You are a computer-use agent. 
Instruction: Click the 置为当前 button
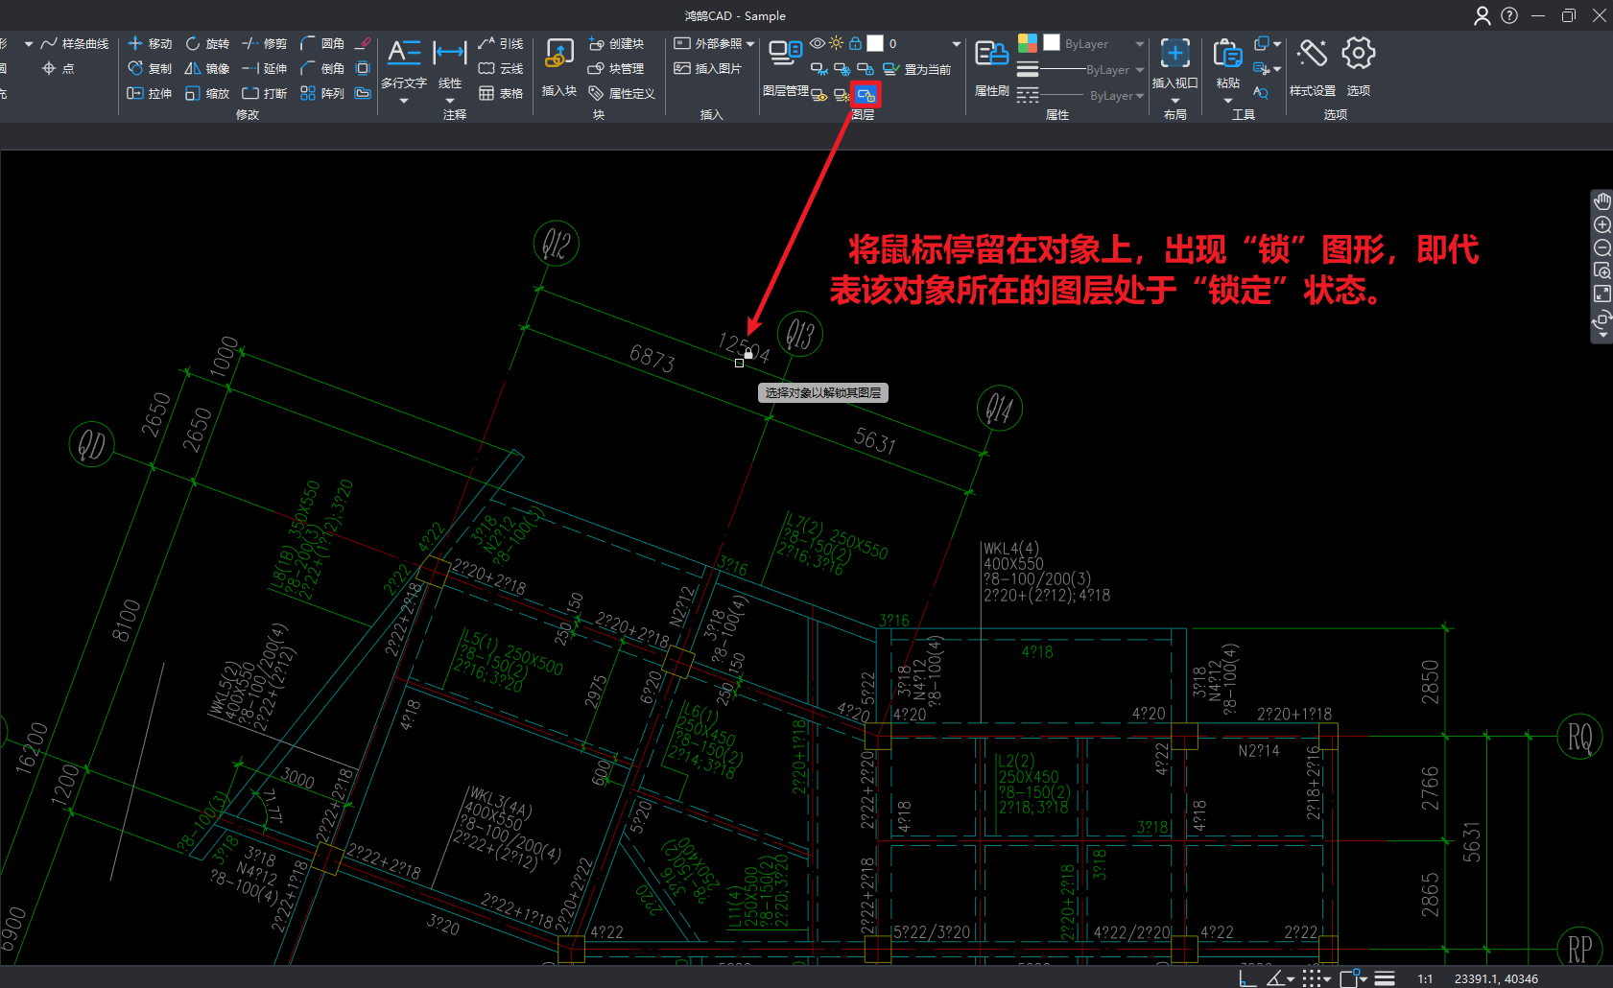coord(917,69)
